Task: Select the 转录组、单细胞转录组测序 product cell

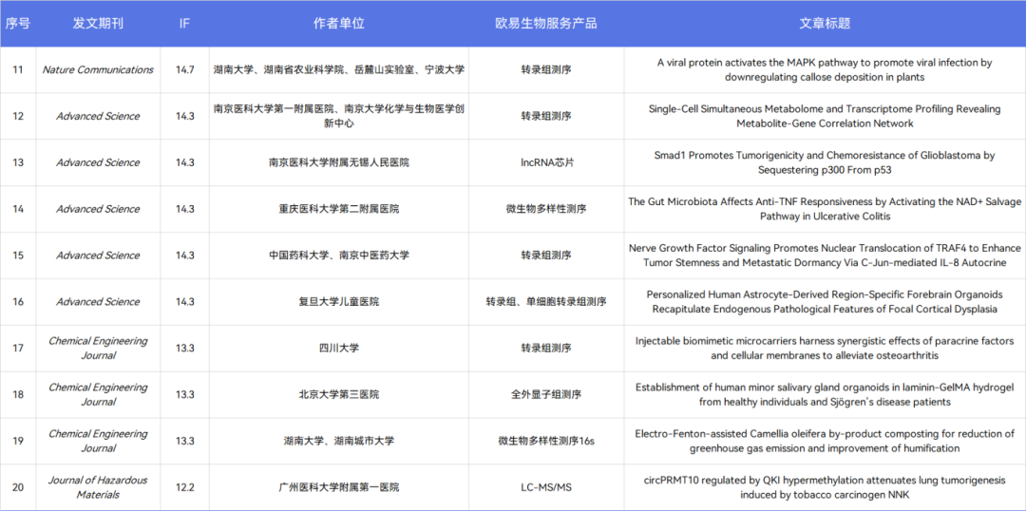Action: point(546,302)
